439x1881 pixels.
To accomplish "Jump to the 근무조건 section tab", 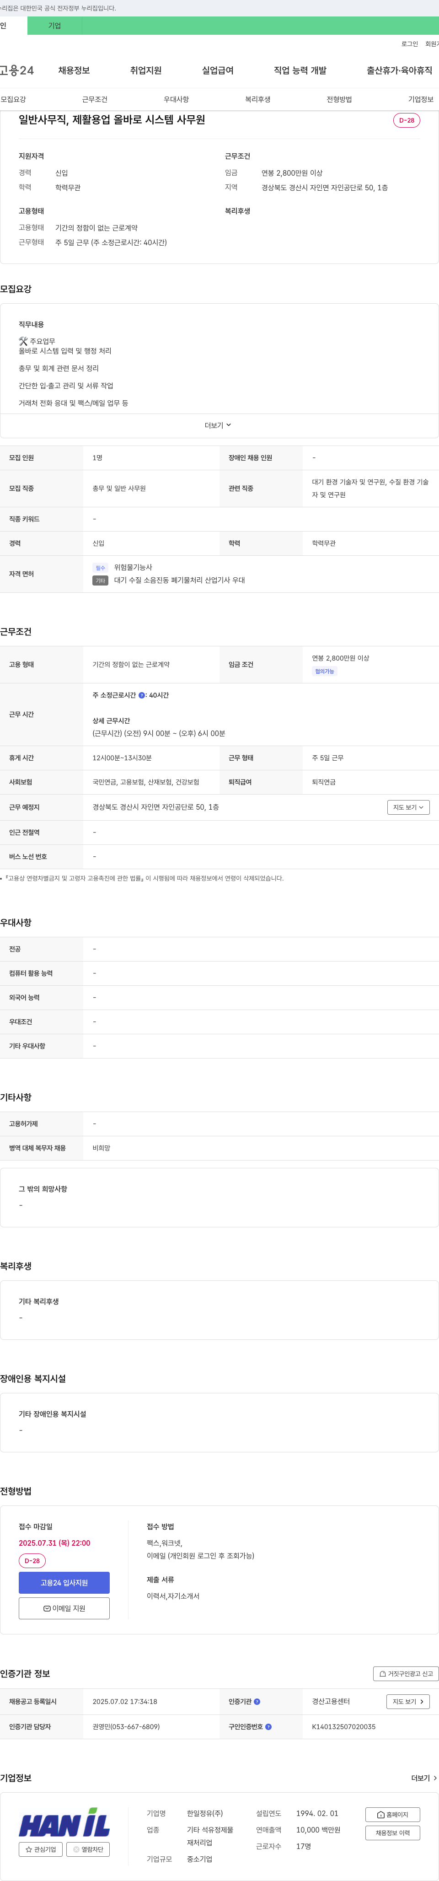I will click(x=95, y=99).
